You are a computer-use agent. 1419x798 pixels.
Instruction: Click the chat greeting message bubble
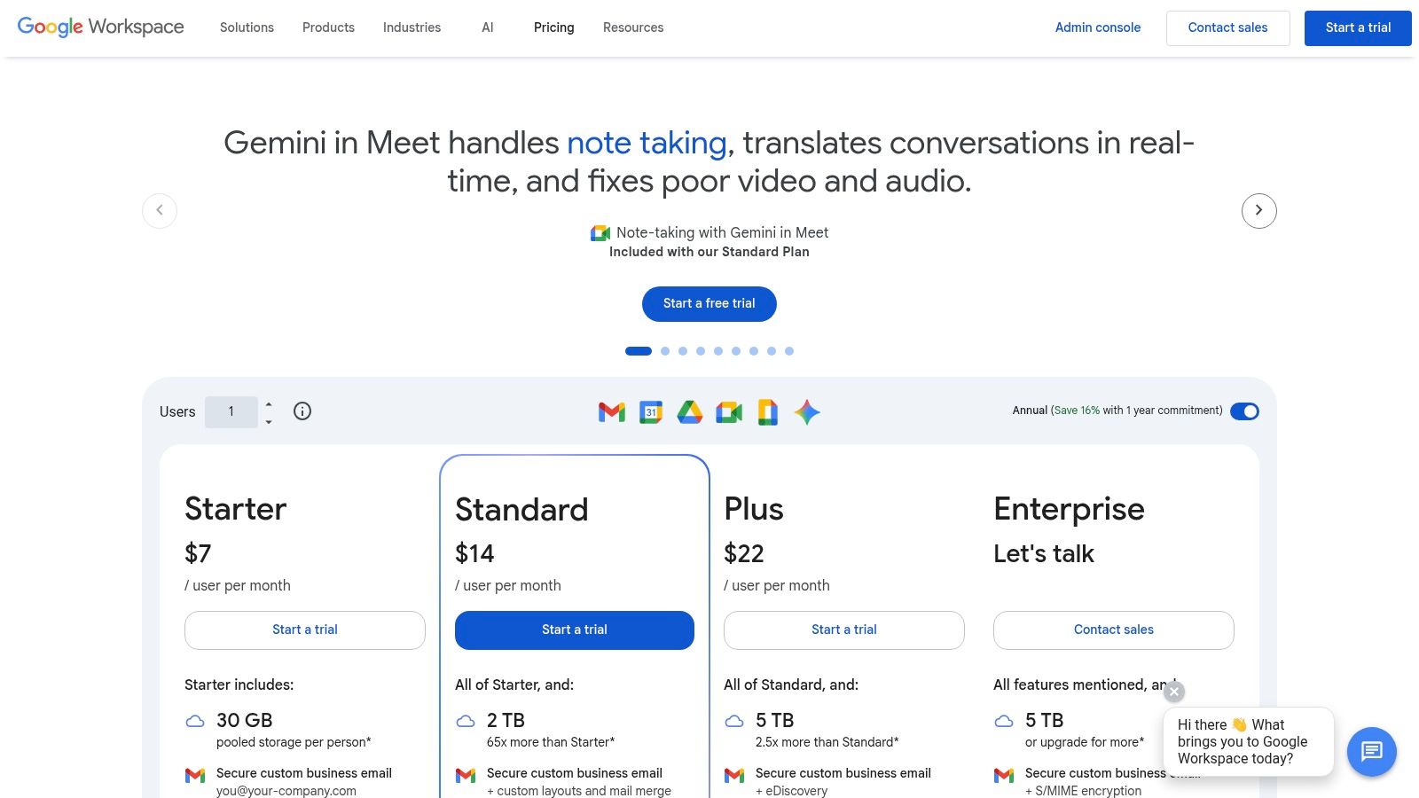[1249, 741]
